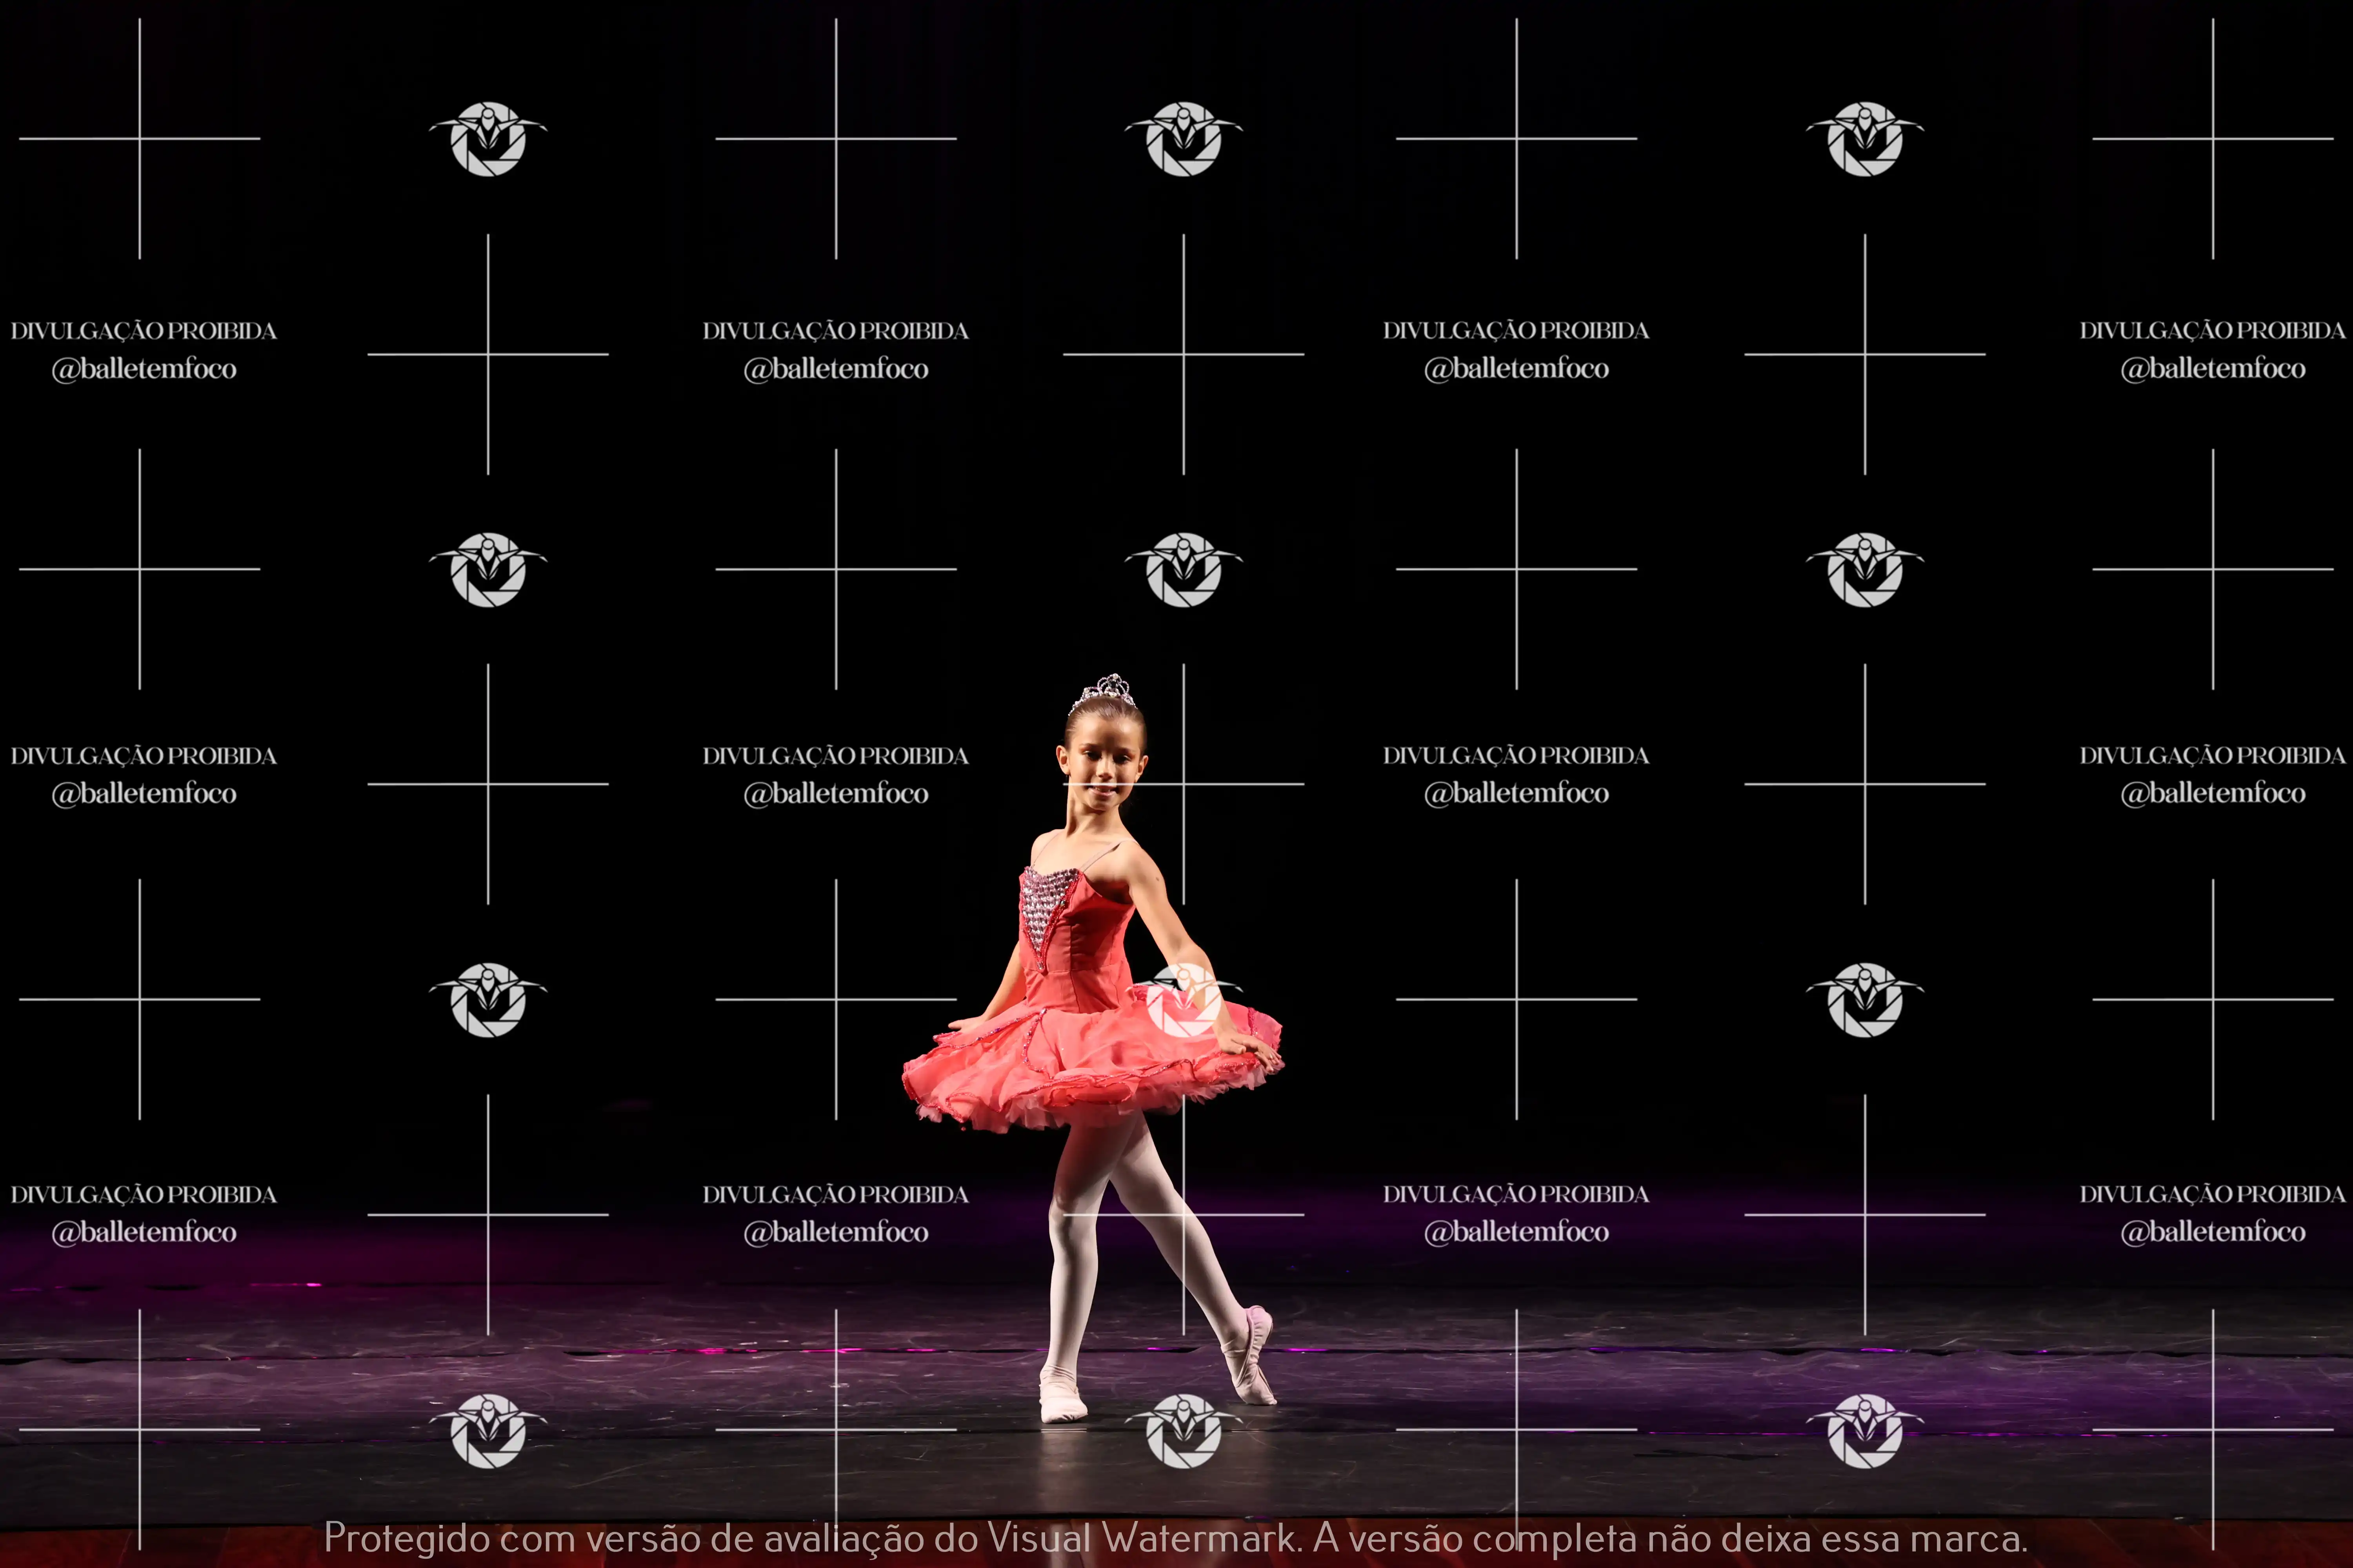Click the logo directly above the dancer's tiara
2353x1568 pixels.
click(1184, 569)
